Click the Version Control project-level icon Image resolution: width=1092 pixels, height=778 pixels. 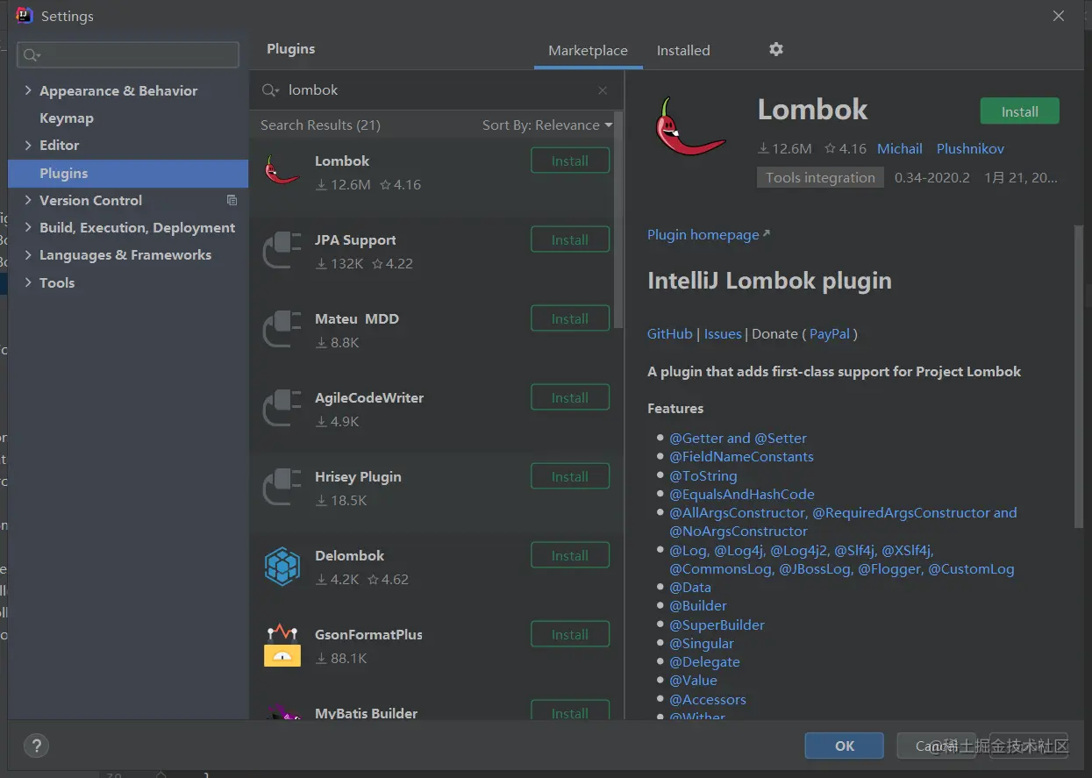tap(232, 200)
